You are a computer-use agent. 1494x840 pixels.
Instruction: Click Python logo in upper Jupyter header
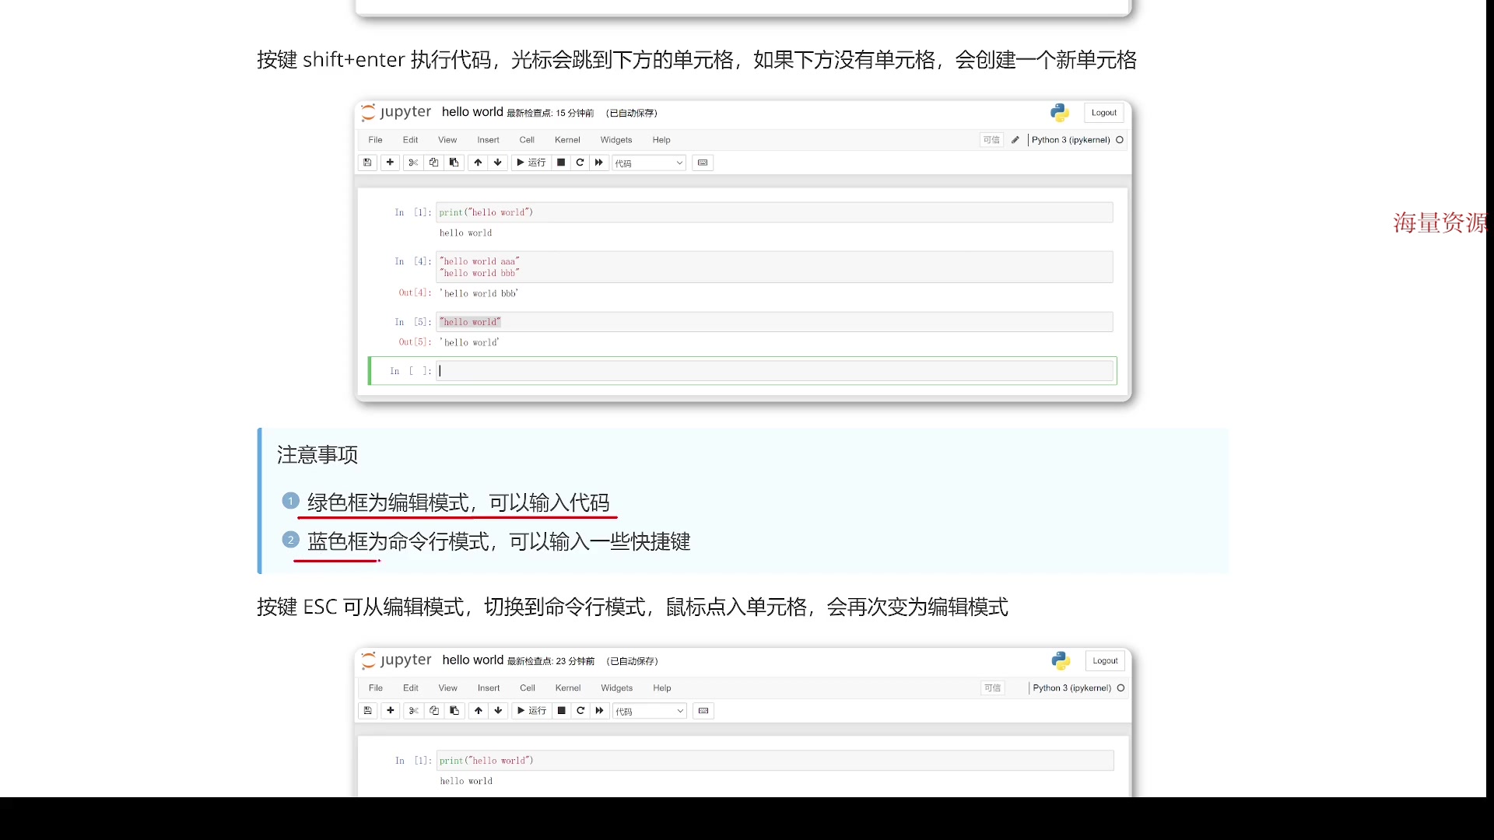(1060, 113)
